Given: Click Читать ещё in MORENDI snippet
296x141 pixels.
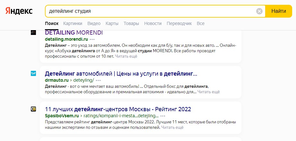Looking at the screenshot, I should click(126, 56).
